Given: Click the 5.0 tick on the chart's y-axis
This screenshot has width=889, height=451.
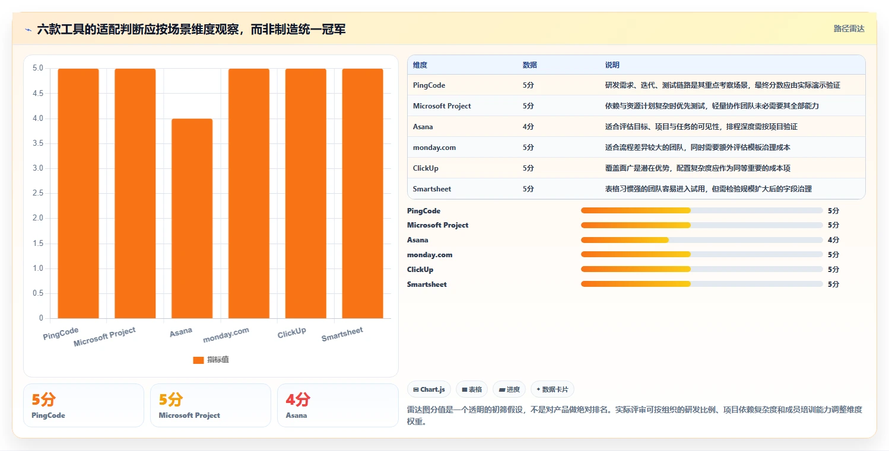Looking at the screenshot, I should click(38, 68).
